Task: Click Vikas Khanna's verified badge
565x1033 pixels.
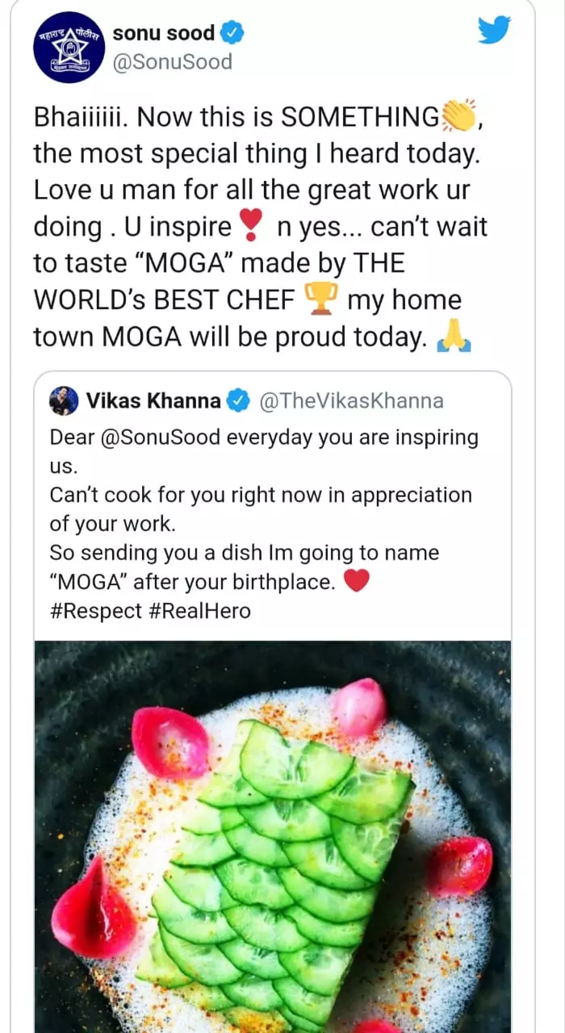Action: pyautogui.click(x=237, y=401)
